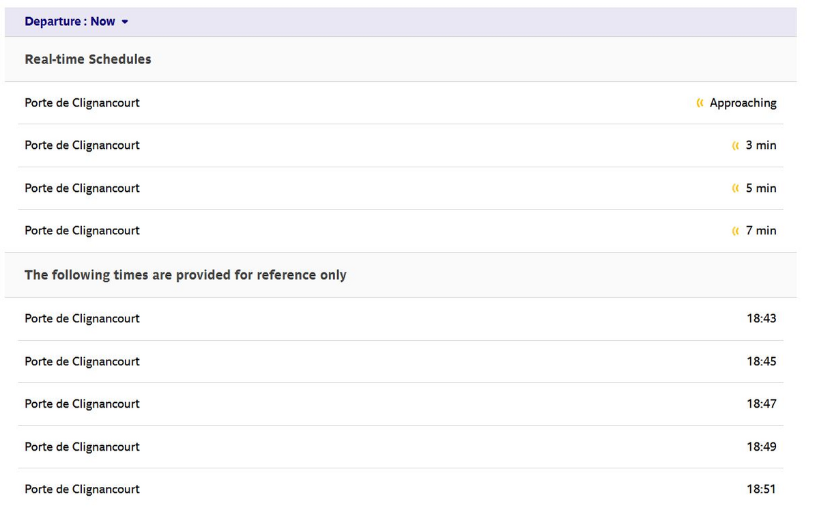
Task: Select the 18:45 scheduled departure time
Action: (x=761, y=362)
